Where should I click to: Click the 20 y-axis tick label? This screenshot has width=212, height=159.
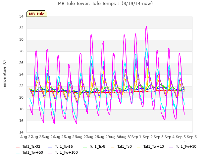point(21,98)
